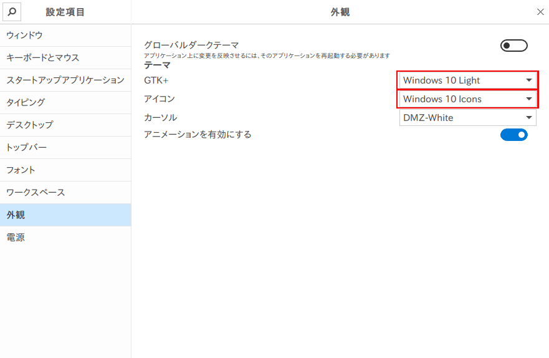This screenshot has width=549, height=358.
Task: Select 外観 in the sidebar
Action: (65, 215)
